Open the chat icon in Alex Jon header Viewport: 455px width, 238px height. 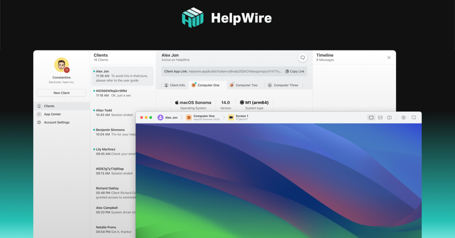coord(303,57)
